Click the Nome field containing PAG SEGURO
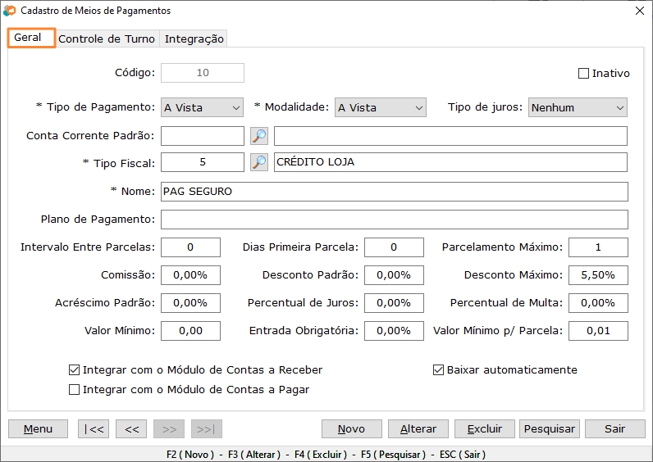Image resolution: width=653 pixels, height=462 pixels. tap(394, 192)
